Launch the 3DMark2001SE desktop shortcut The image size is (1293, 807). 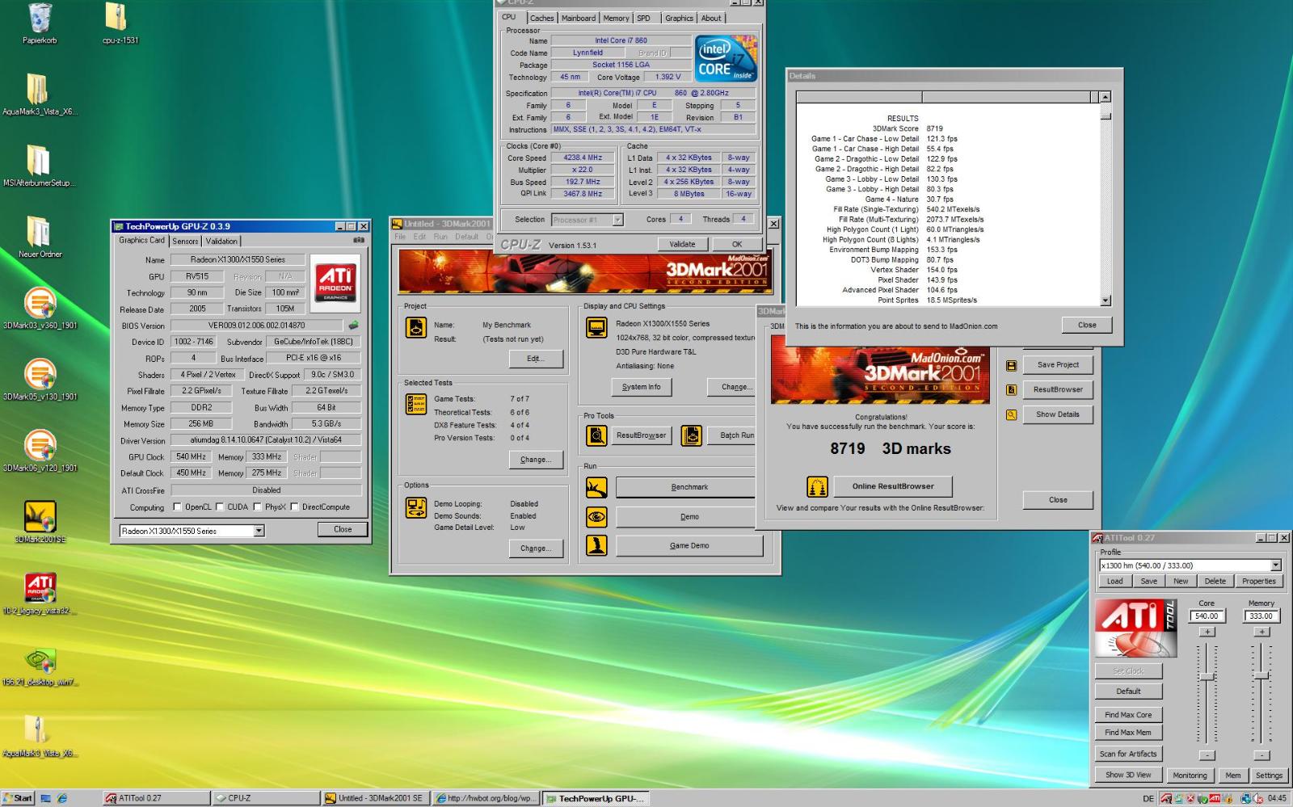[x=40, y=517]
